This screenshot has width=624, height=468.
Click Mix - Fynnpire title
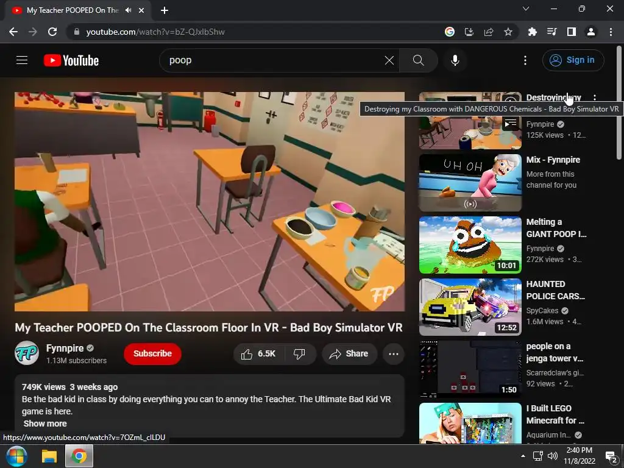point(553,160)
